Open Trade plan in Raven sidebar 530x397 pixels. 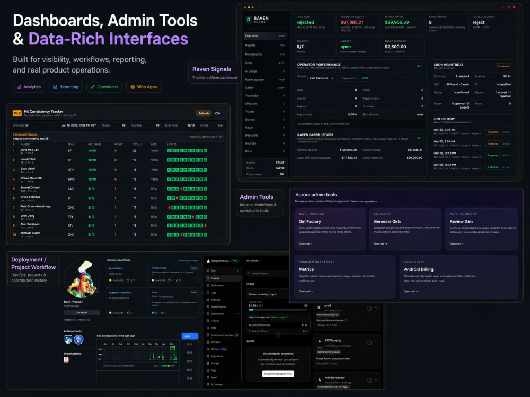pyautogui.click(x=265, y=95)
